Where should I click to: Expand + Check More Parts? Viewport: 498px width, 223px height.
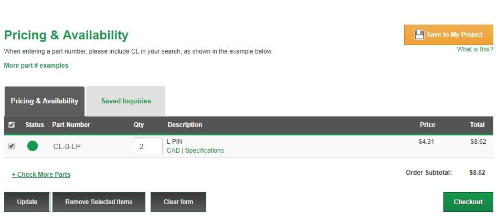41,174
